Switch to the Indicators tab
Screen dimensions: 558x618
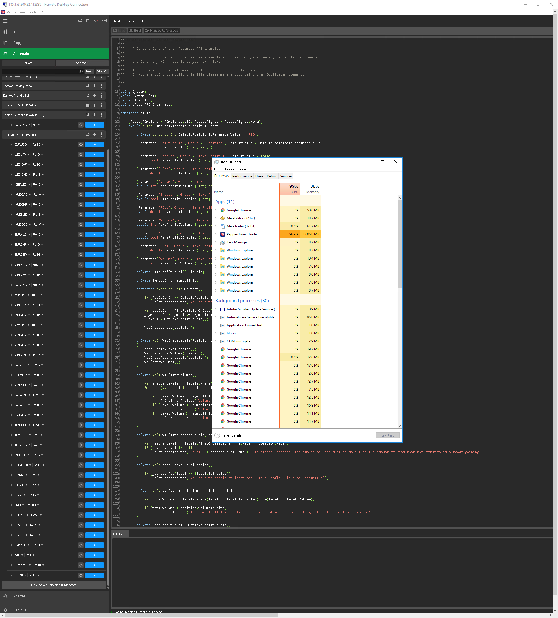(82, 63)
